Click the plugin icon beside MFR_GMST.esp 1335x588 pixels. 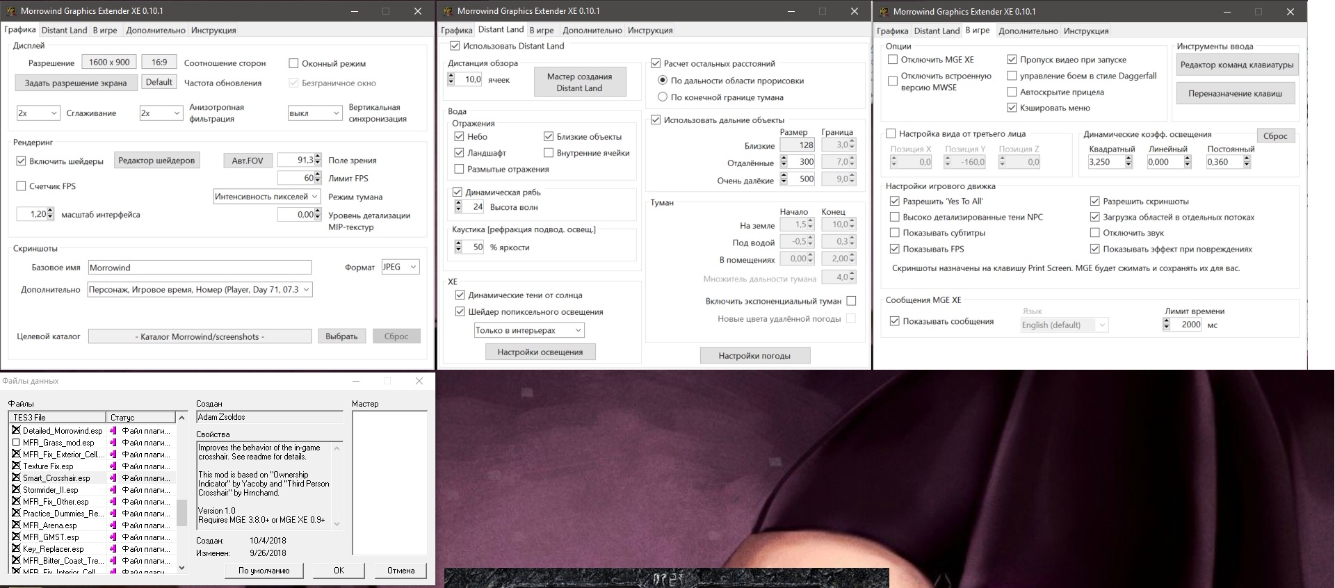point(113,537)
